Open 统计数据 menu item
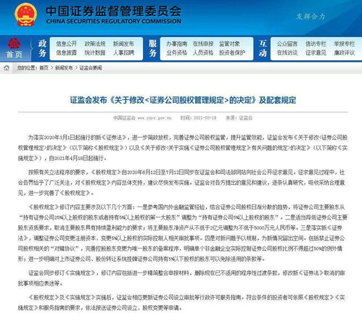Viewport: 362px width, 321px height. tap(95, 53)
